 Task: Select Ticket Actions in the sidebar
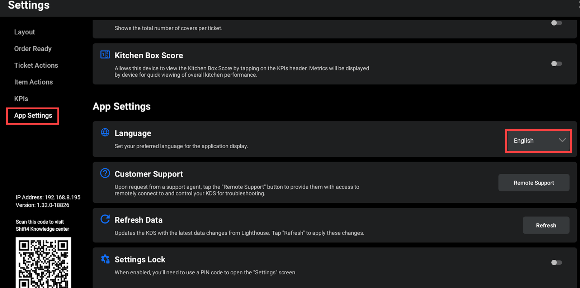pyautogui.click(x=36, y=66)
